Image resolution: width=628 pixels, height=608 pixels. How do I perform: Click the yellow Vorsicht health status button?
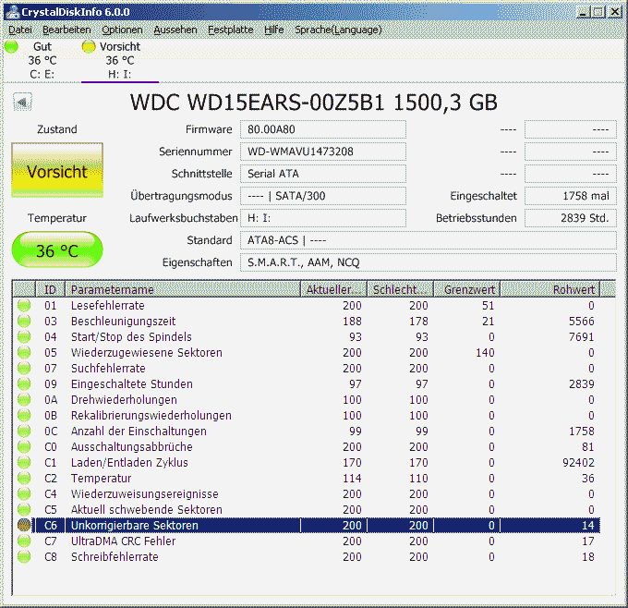[57, 170]
